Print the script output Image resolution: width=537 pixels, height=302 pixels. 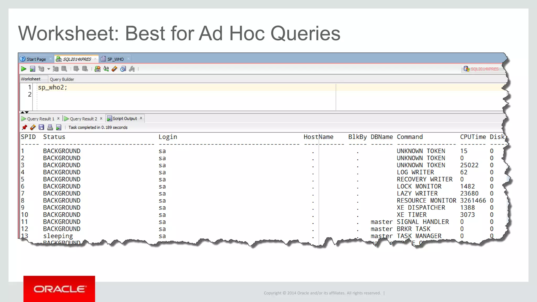tap(50, 127)
